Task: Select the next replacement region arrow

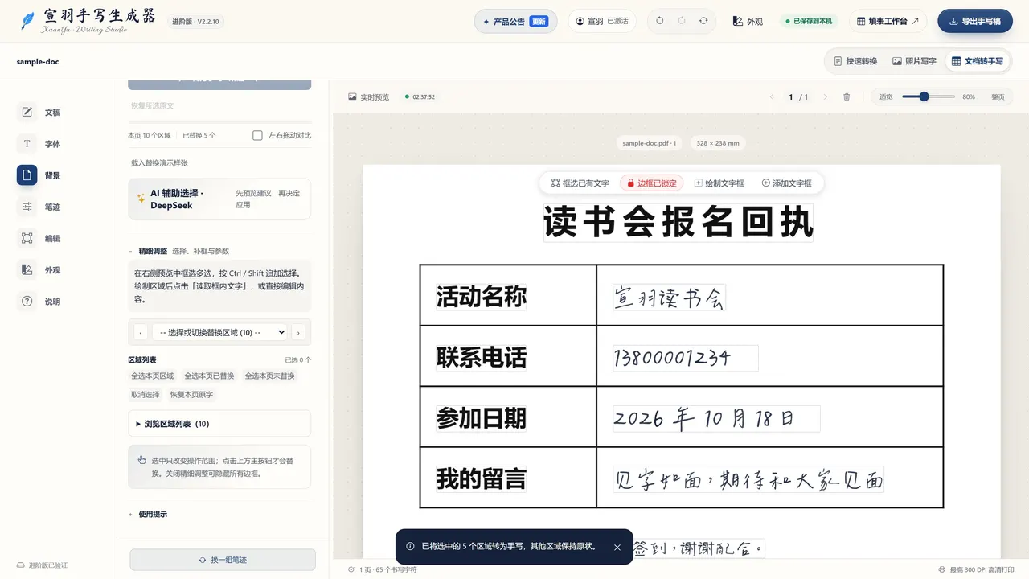Action: point(298,332)
